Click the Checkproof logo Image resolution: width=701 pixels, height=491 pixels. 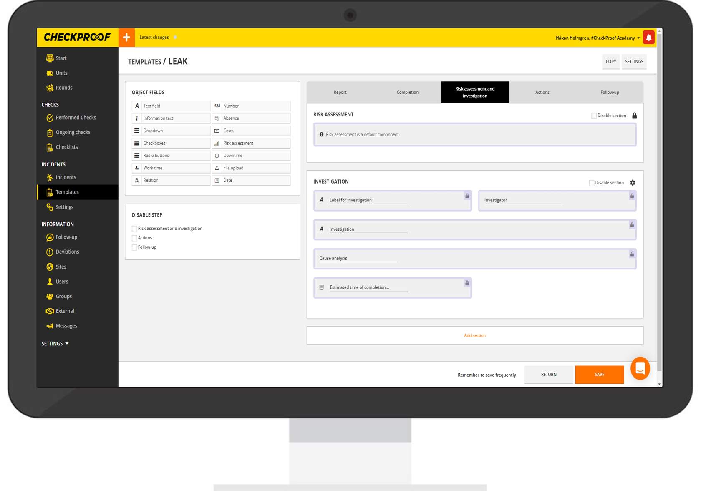point(77,38)
